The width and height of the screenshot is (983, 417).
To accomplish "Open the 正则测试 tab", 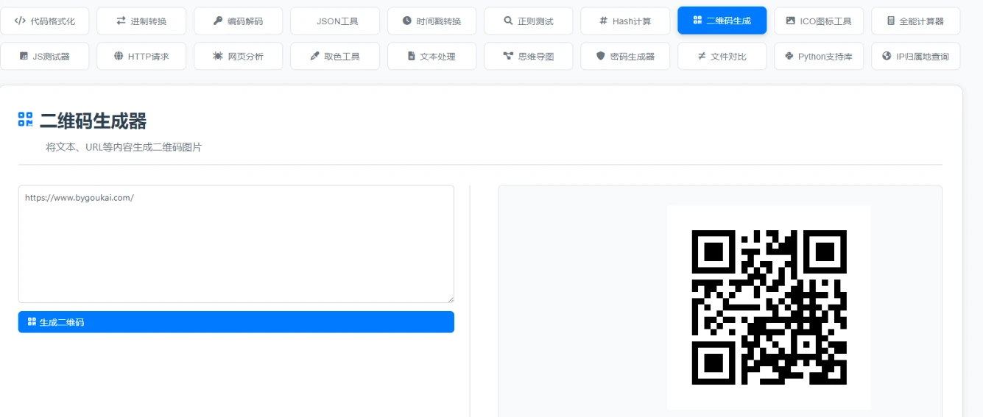I will point(529,21).
